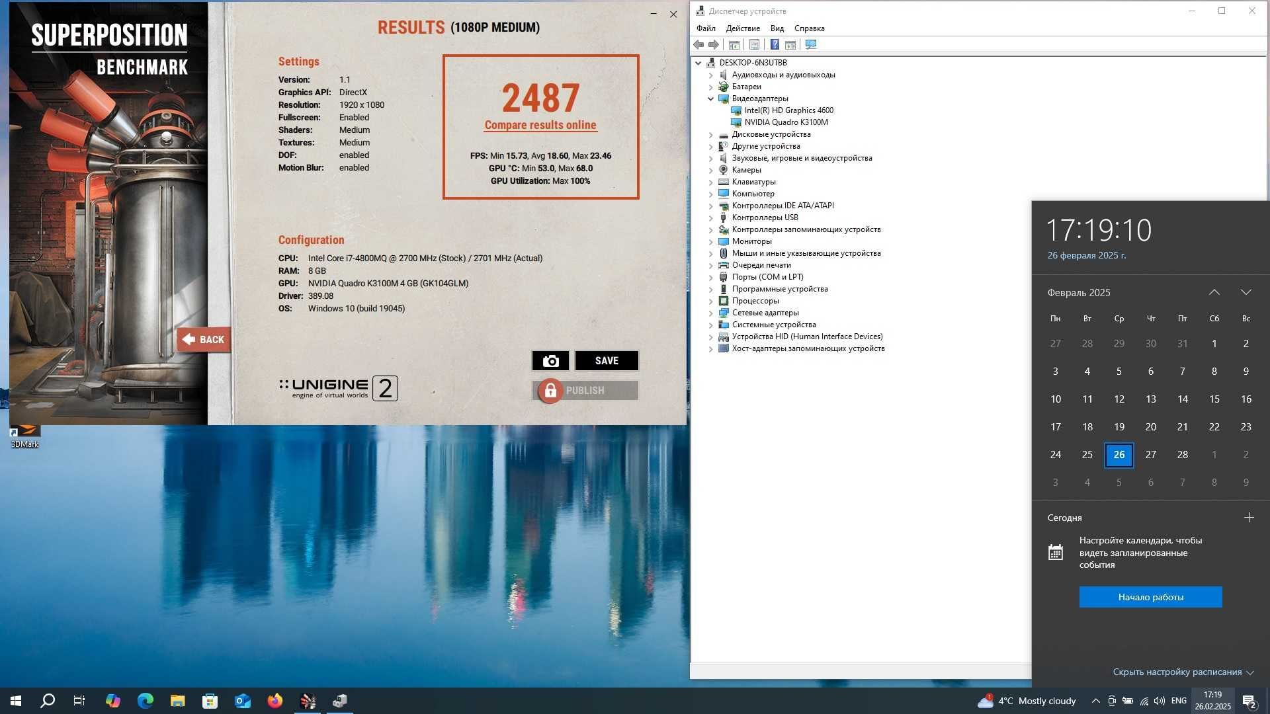
Task: Open the weather widget 4°C Mostly cloudy
Action: coord(1027,701)
